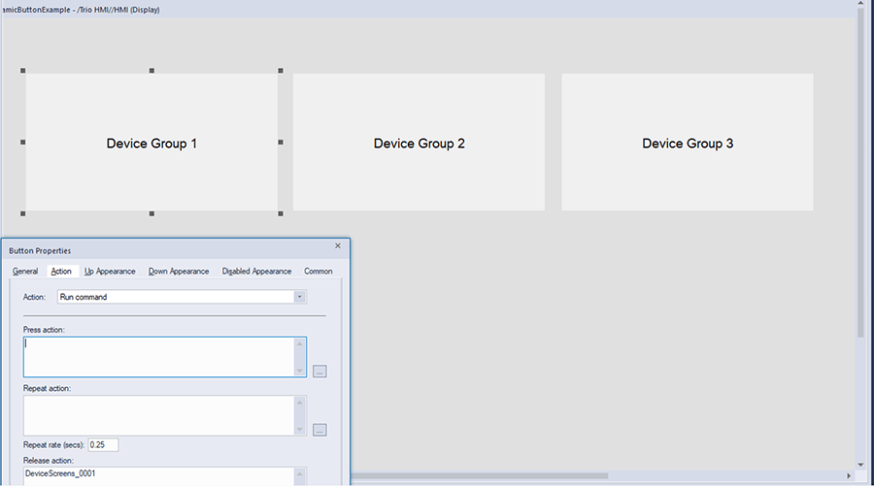
Task: Click the Repeat action scroll up arrow
Action: 300,402
